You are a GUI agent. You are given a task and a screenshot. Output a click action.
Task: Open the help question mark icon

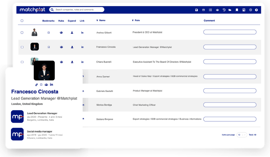click(x=256, y=10)
